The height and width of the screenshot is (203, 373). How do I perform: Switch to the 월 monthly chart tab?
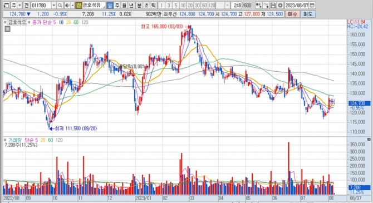pos(124,5)
